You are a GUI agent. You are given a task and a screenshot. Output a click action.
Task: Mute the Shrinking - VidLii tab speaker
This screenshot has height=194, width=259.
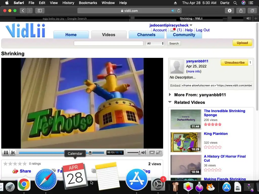point(248,18)
